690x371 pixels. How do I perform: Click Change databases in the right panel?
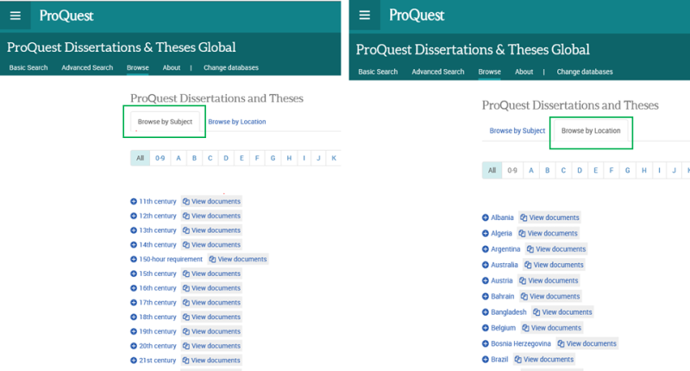point(585,72)
